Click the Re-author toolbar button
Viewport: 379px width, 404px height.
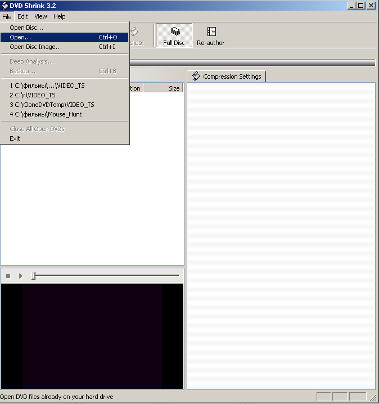pos(211,35)
